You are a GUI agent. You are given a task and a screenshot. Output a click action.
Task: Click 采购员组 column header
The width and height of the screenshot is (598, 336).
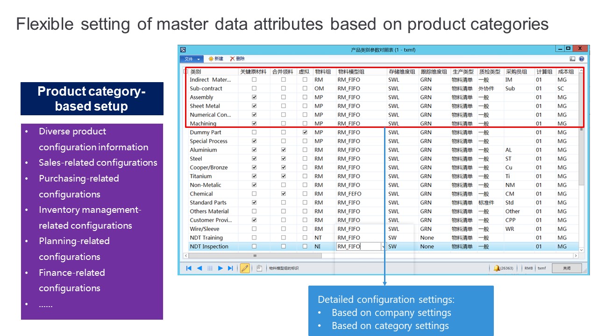519,72
